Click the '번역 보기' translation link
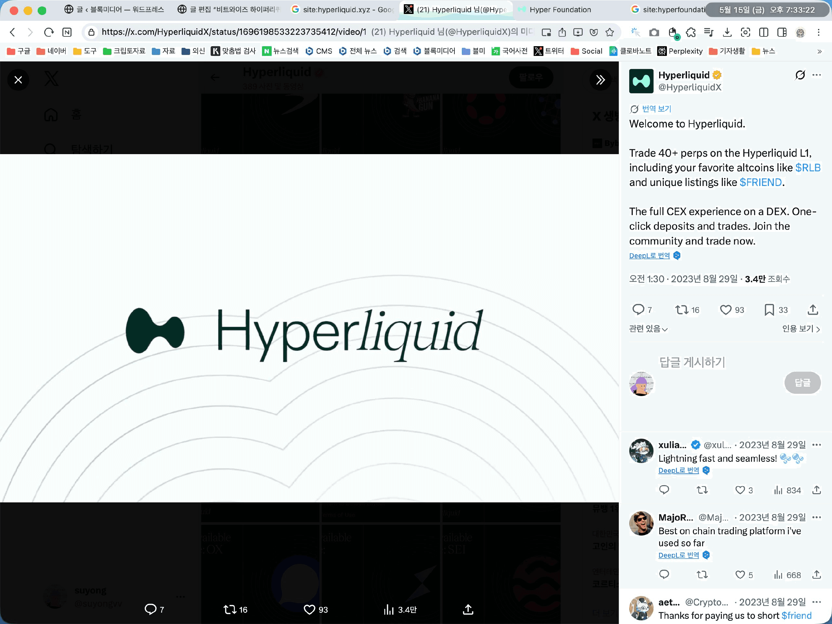 (656, 109)
